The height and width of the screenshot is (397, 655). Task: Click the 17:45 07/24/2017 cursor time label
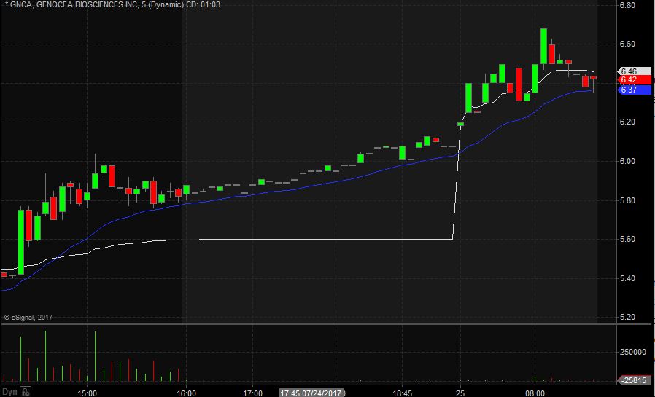point(311,393)
